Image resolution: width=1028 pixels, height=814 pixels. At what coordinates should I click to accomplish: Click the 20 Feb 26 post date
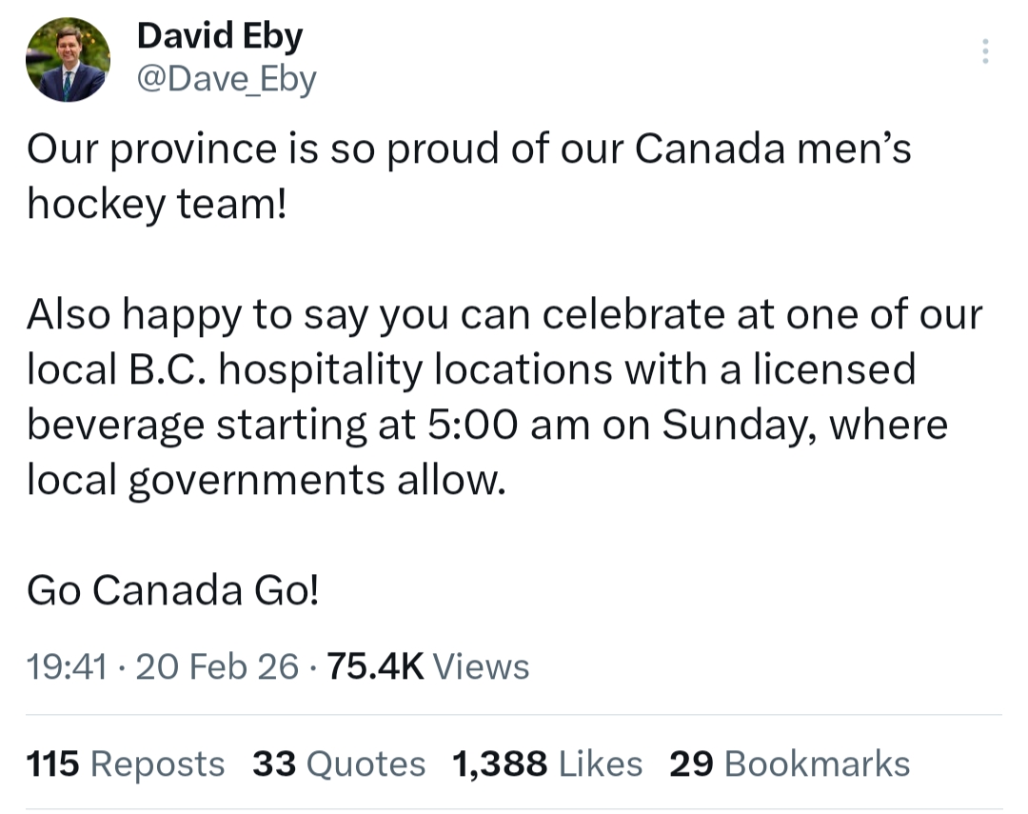coord(217,666)
